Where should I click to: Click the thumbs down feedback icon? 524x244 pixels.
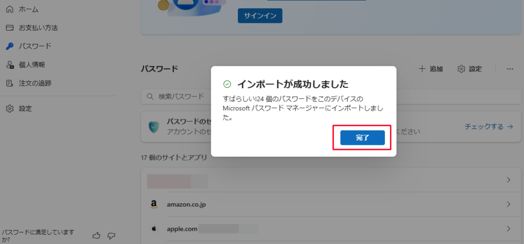(x=111, y=235)
